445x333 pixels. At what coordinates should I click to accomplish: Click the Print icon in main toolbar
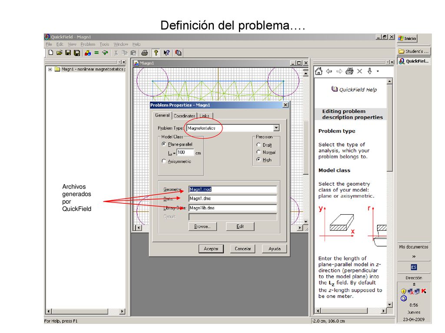(144, 52)
